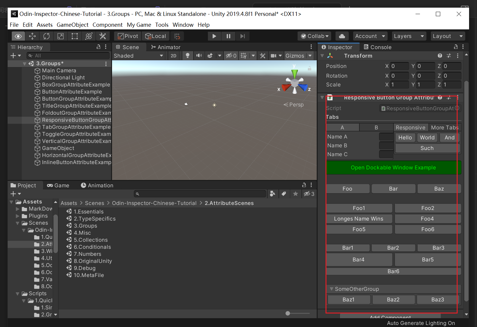Screen dimensions: 477x327
Task: Click Open Dockable Window Example button
Action: 393,167
